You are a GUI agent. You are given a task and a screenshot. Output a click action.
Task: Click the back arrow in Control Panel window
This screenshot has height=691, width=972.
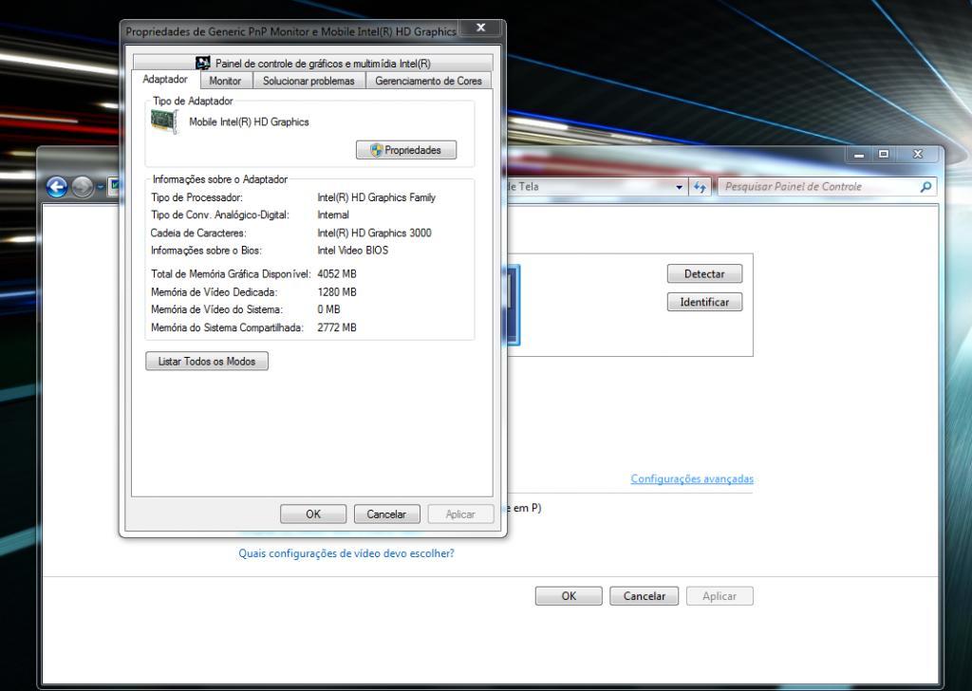pyautogui.click(x=56, y=187)
